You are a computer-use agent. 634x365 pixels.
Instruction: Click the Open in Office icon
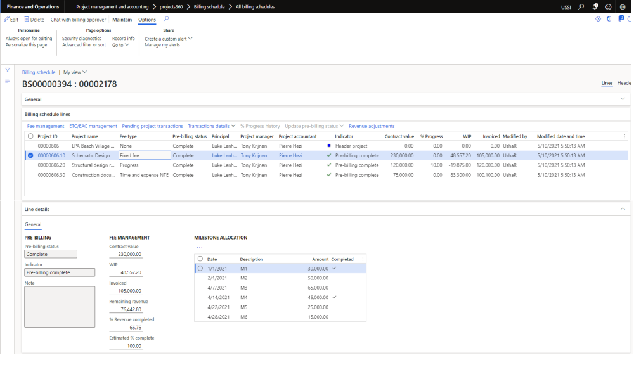coord(609,19)
